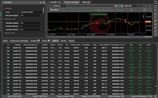The image size is (158, 98).
Task: Click the backtest period slider left handle
Action: [x=116, y=6]
